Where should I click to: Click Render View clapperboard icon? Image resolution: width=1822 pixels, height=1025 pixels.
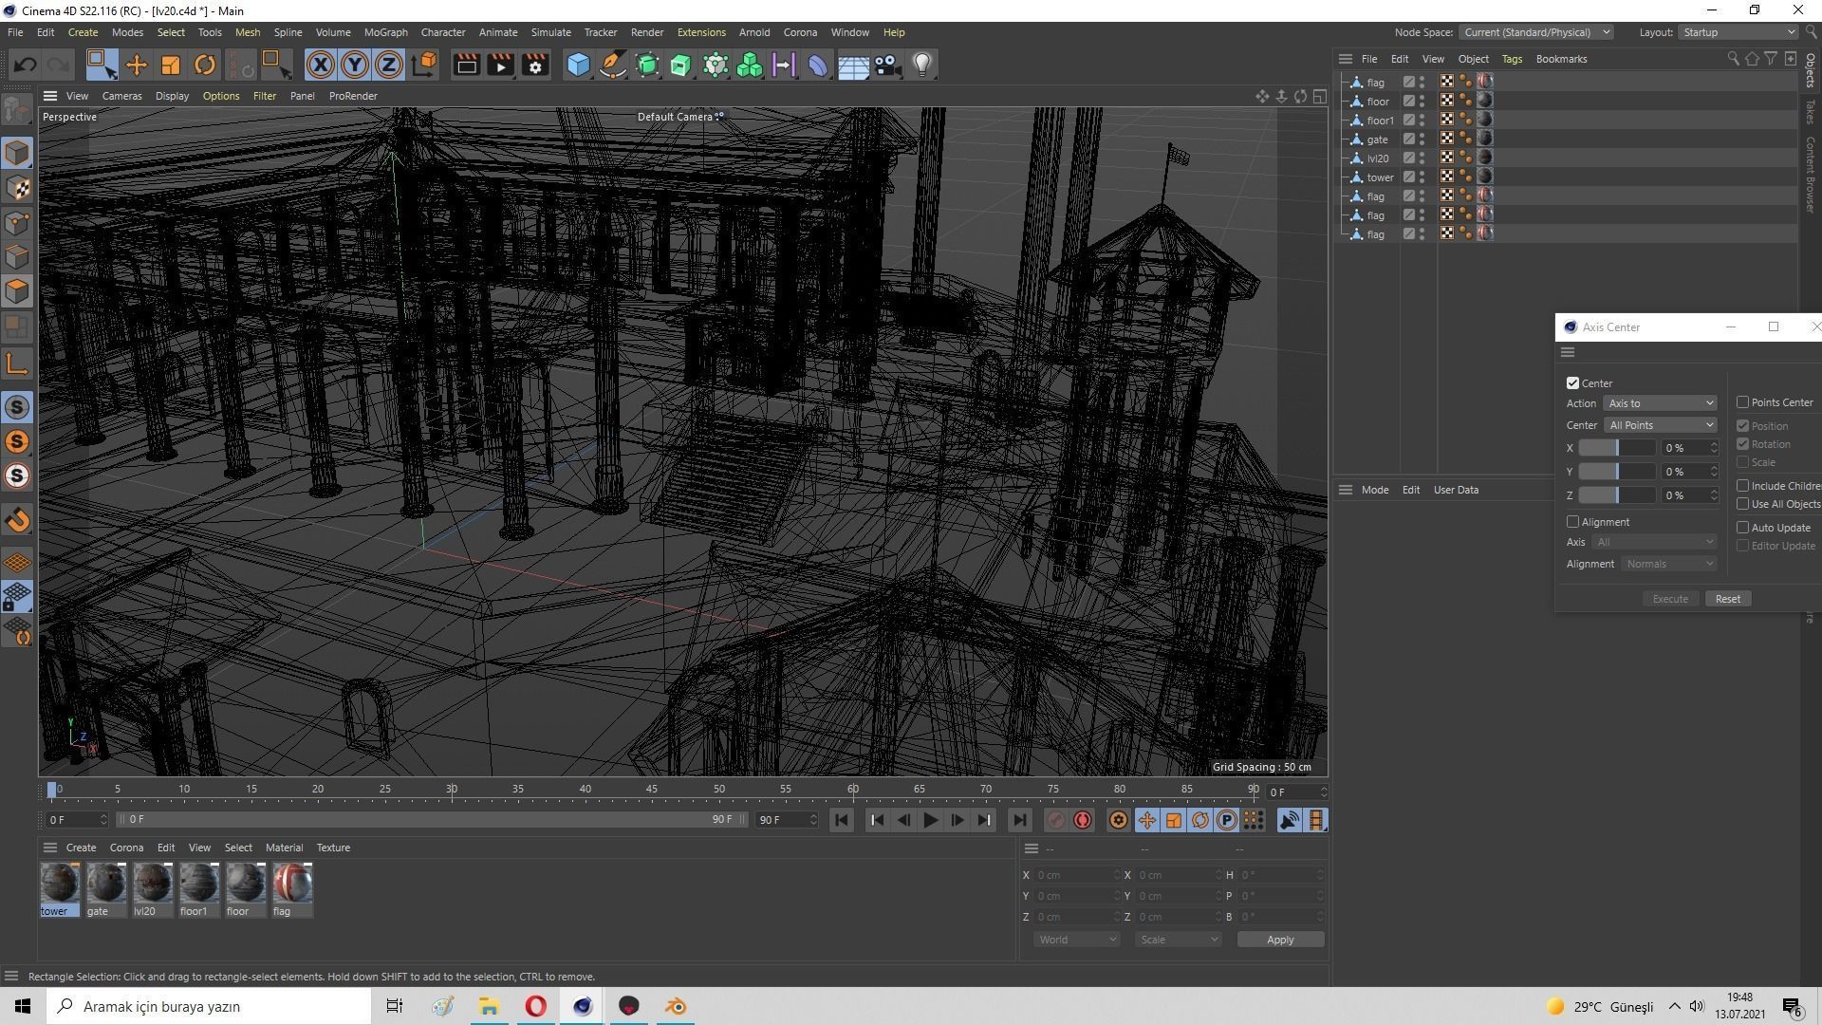pyautogui.click(x=466, y=65)
